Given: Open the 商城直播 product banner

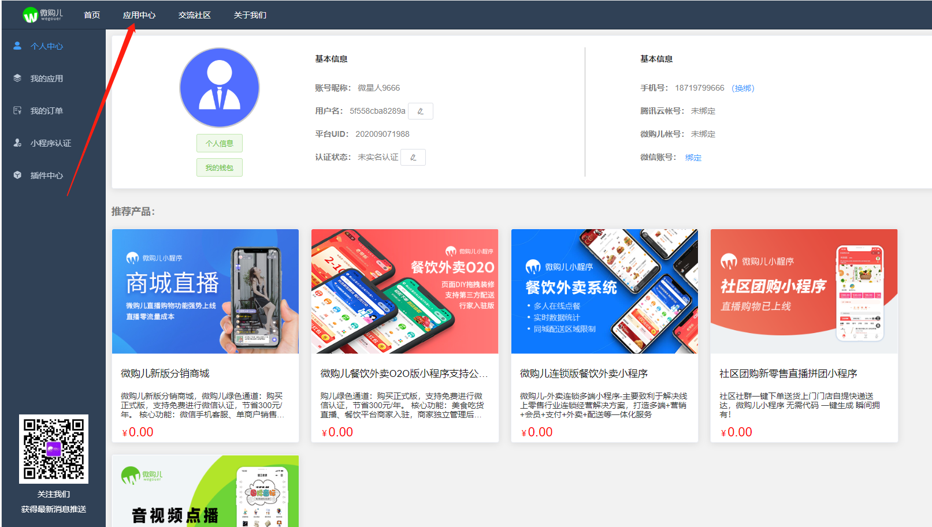Looking at the screenshot, I should [x=205, y=291].
